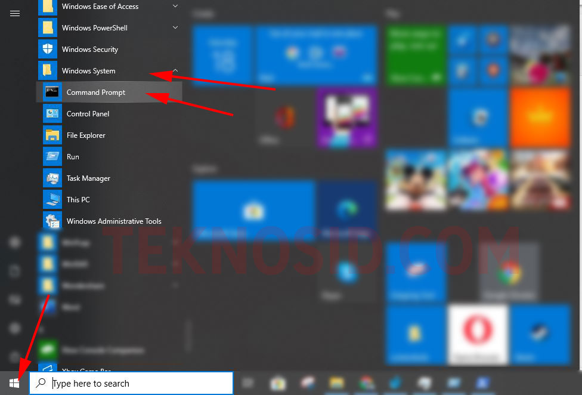Open Windows Security from the app list
The image size is (582, 395).
click(x=110, y=50)
